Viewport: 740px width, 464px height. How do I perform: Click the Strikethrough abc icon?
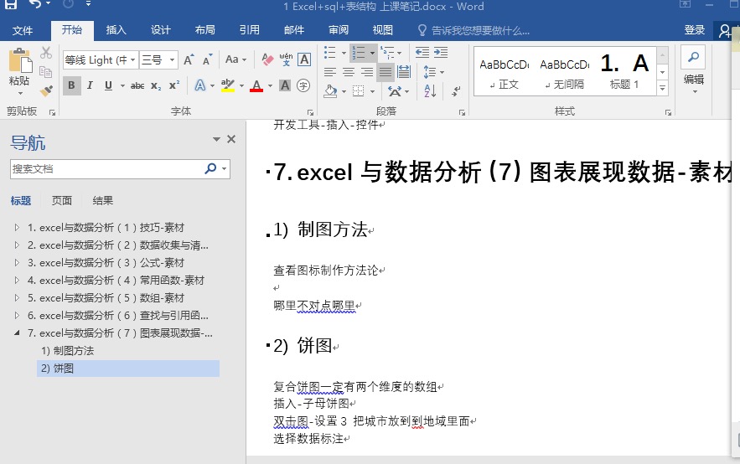137,85
